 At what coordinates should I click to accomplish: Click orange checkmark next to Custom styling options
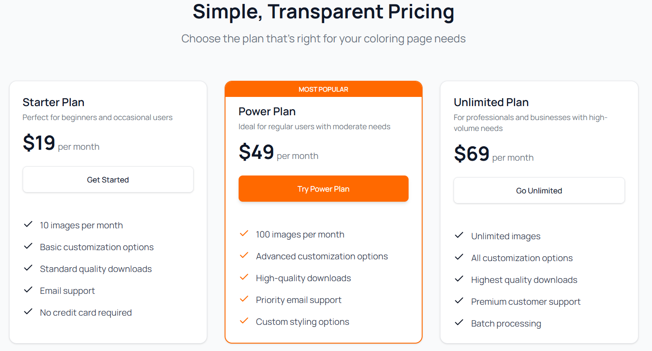coord(244,321)
